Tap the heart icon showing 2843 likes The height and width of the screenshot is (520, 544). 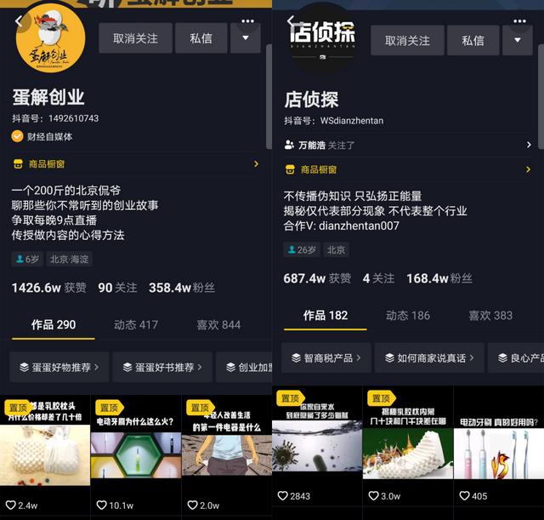point(283,495)
